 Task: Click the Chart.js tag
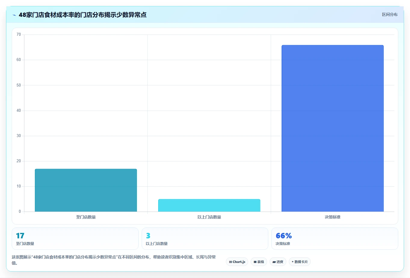(237, 262)
